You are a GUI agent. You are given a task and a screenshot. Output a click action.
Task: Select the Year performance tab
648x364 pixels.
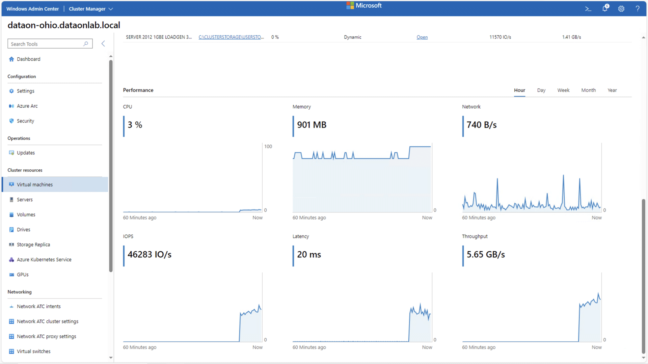612,90
